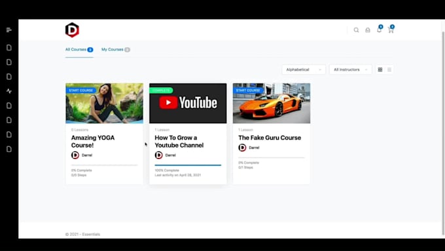
Task: Open the activity pulse icon in sidebar
Action: tap(9, 91)
